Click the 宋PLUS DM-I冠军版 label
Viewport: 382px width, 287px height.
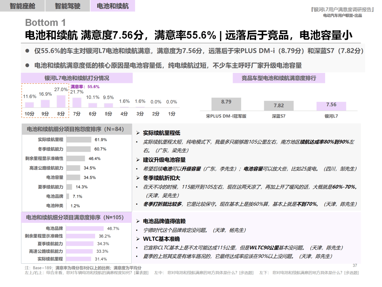click(226, 116)
